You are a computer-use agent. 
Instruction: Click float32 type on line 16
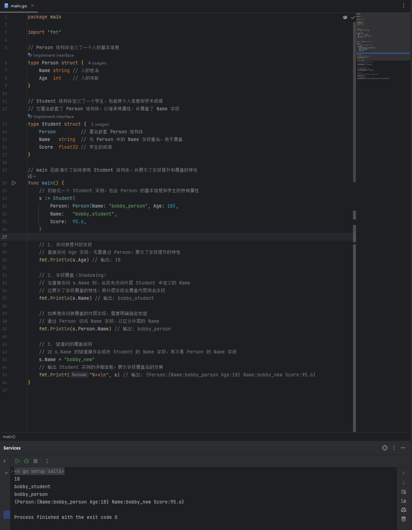coord(68,147)
